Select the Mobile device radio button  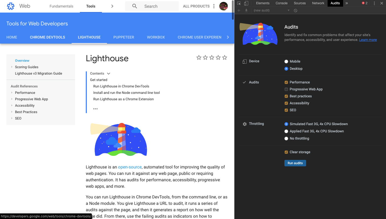click(286, 62)
